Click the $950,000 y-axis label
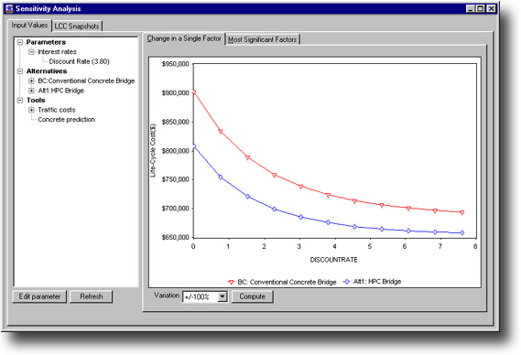This screenshot has width=521, height=355. [x=176, y=64]
